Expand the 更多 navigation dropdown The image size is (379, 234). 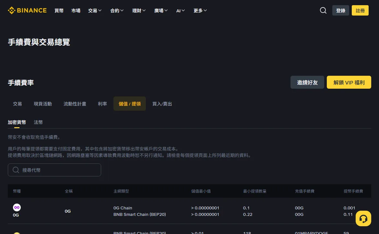tap(200, 11)
